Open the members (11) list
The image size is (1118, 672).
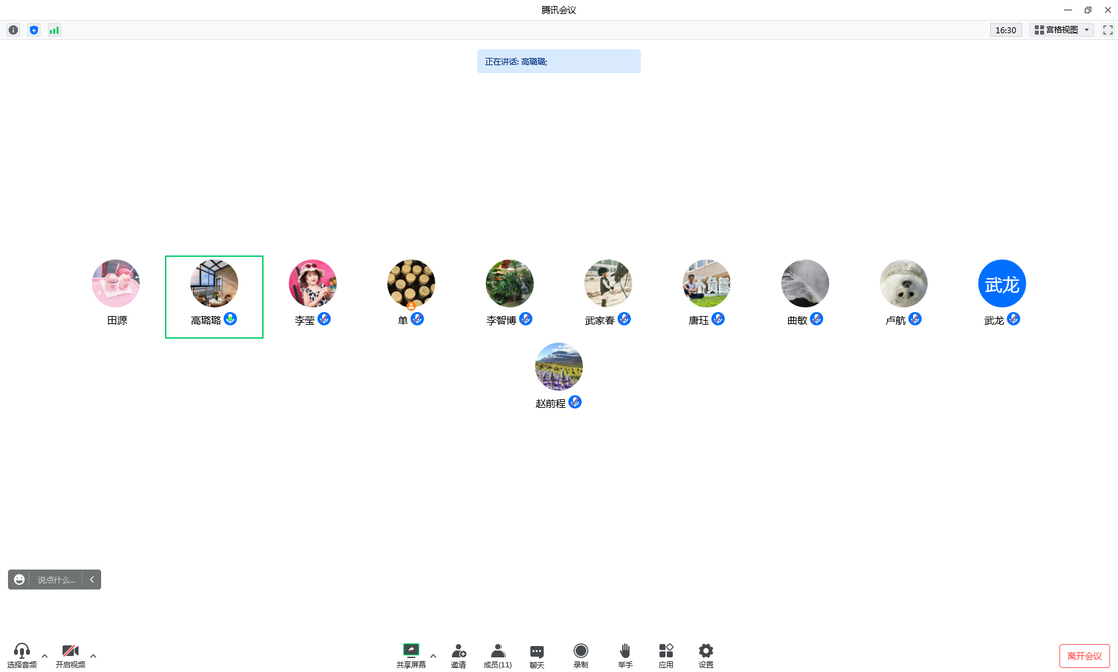(498, 655)
